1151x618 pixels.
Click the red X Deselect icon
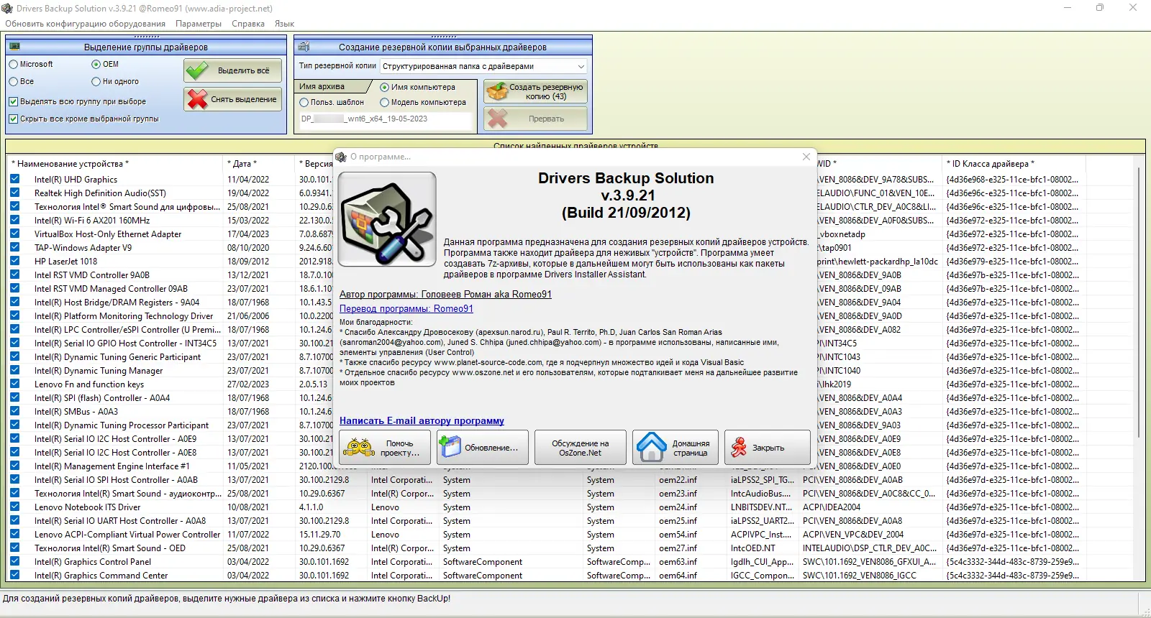pos(197,99)
